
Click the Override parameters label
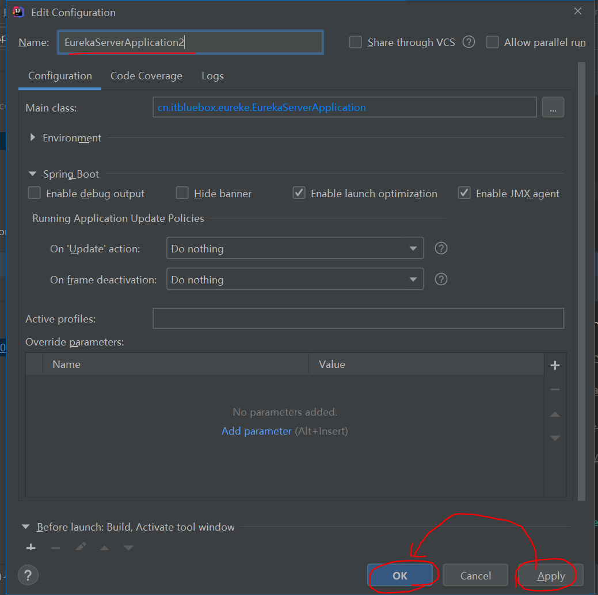click(x=75, y=342)
